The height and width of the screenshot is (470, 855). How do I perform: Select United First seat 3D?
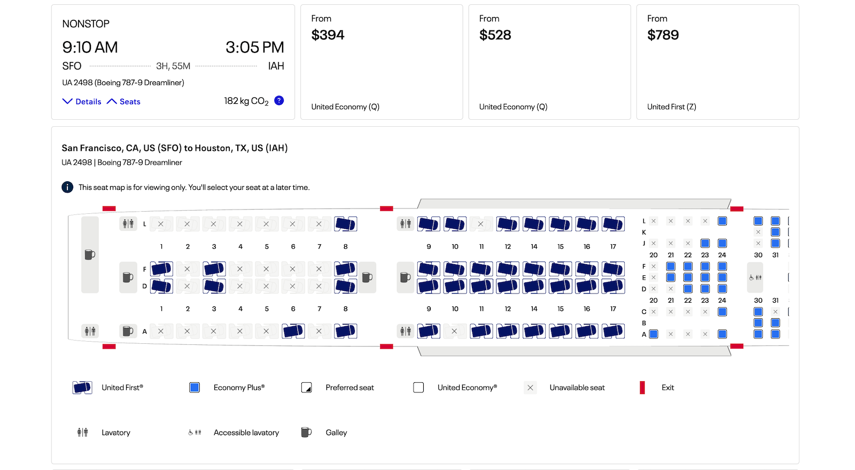point(214,287)
